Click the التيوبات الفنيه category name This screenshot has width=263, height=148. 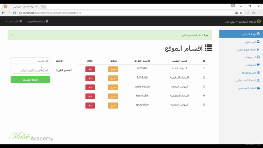coord(179,68)
